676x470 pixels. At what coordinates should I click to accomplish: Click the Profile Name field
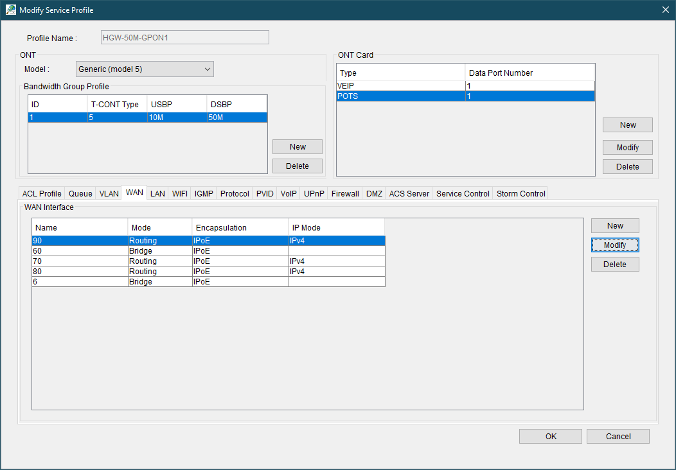pos(184,38)
